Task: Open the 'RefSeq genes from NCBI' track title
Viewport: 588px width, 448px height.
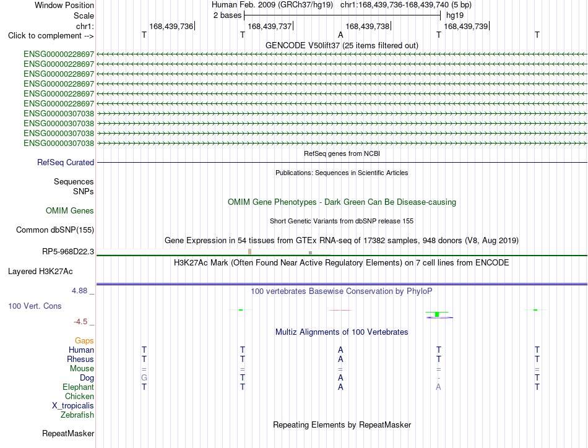Action: (342, 153)
